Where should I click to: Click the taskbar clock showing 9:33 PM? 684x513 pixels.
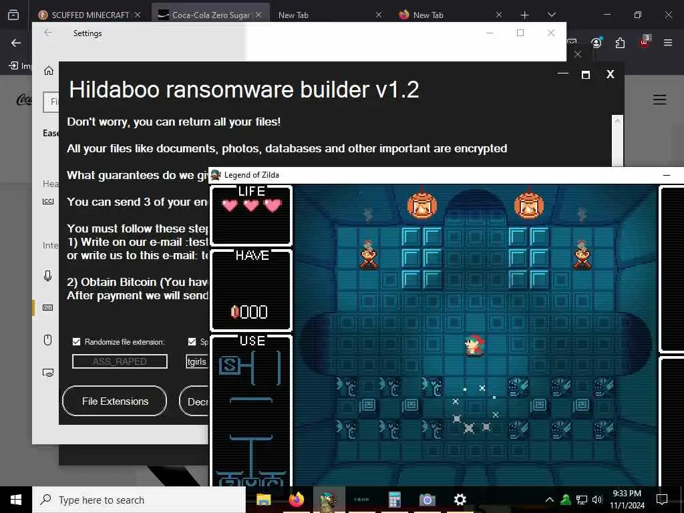pyautogui.click(x=627, y=500)
